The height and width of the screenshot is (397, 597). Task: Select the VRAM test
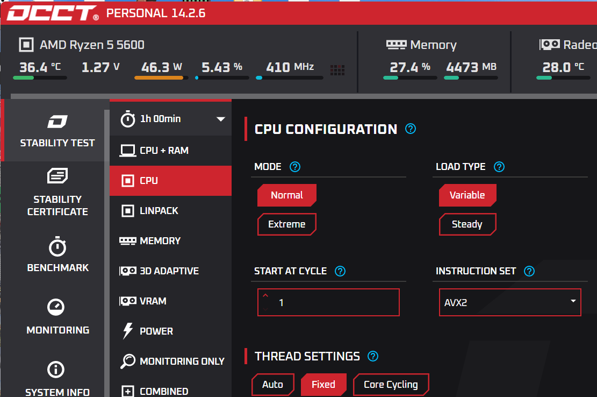[x=170, y=301]
